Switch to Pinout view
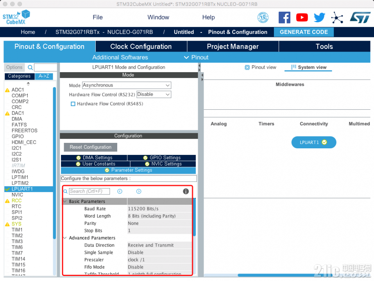 click(260, 68)
